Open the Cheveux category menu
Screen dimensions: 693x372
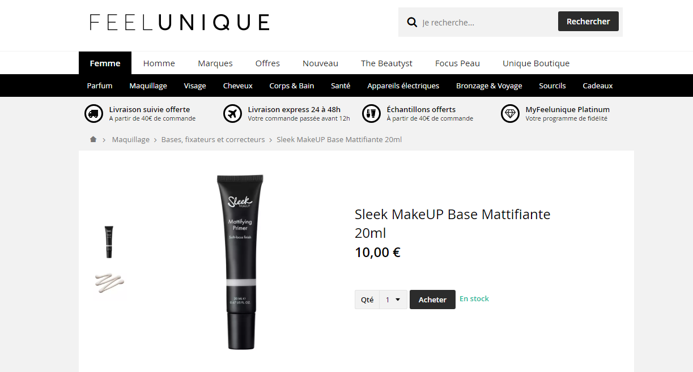coord(238,85)
